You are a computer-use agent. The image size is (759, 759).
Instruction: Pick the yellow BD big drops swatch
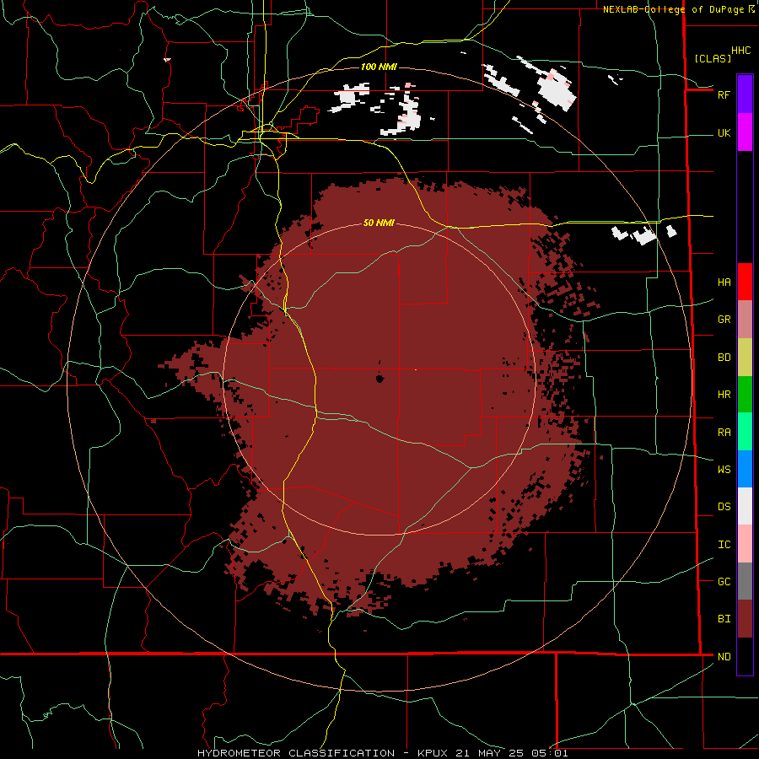click(x=745, y=358)
